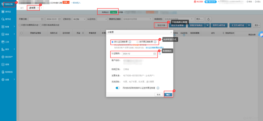The image size is (263, 121).
Task: Click the 确定 button in dialog
Action: 168,95
